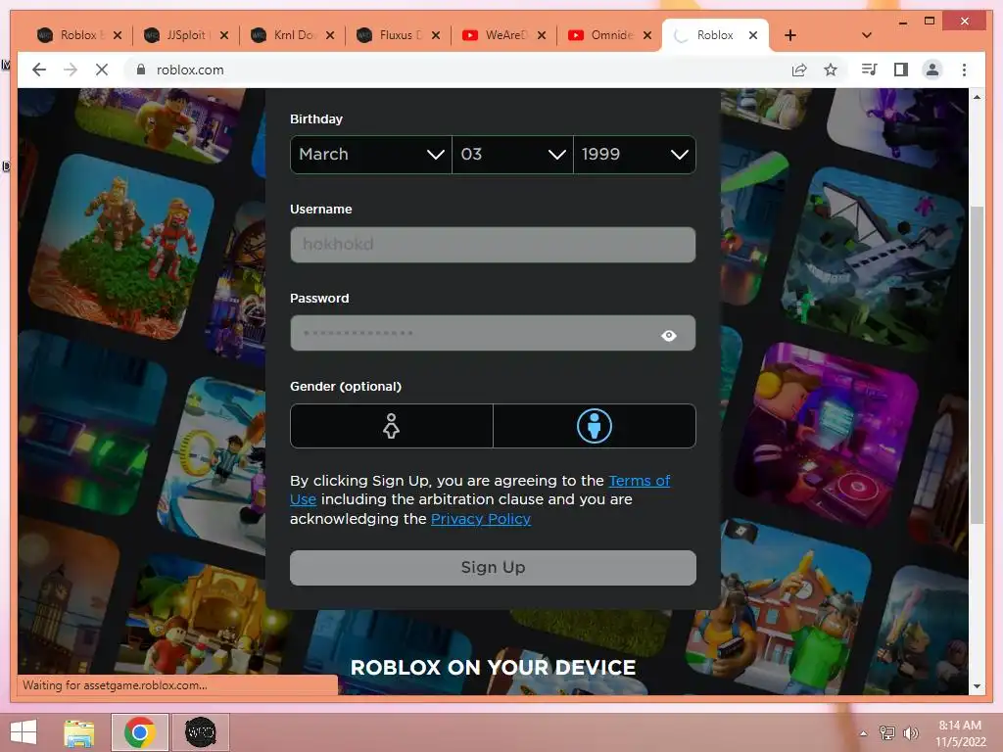This screenshot has width=1003, height=752.
Task: Click the crashed airplane game thumbnail
Action: [873, 258]
